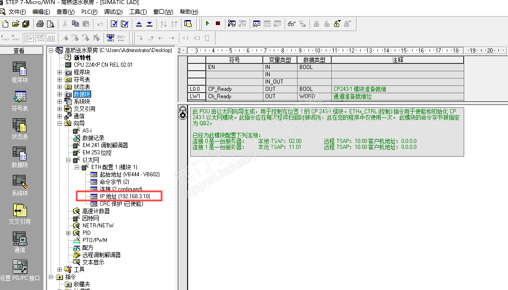This screenshot has height=290, width=508.
Task: Expand the 状态表 tree node
Action: pyautogui.click(x=60, y=87)
